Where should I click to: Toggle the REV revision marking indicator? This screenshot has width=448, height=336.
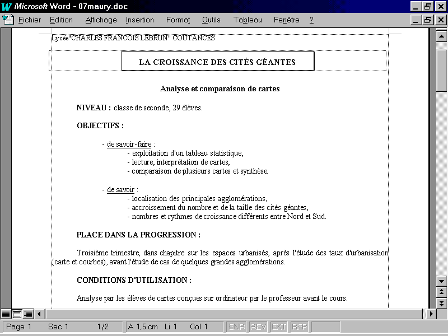pos(258,327)
